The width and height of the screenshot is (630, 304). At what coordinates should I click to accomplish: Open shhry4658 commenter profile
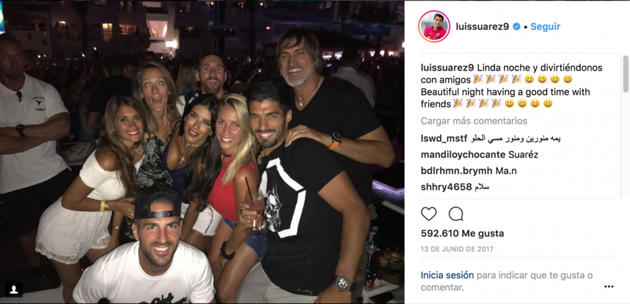point(446,187)
